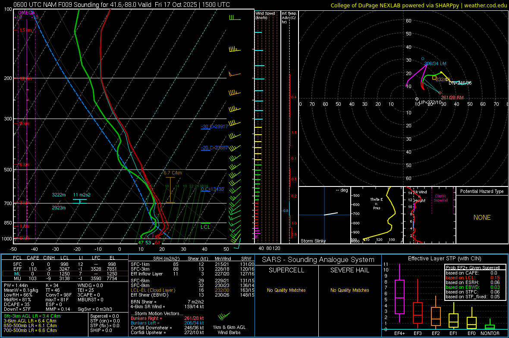Image resolution: width=509 pixels, height=338 pixels.
Task: Click the -30 C=28917' level label
Action: click(x=214, y=126)
